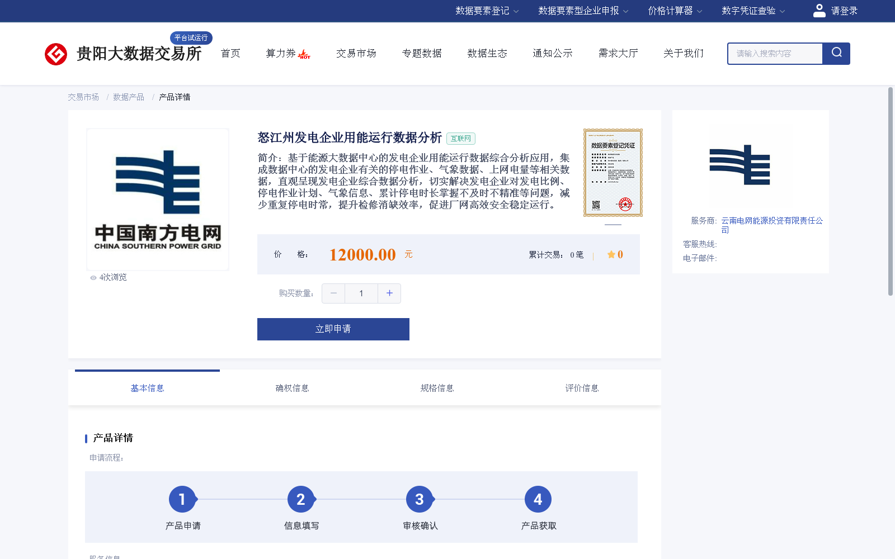This screenshot has height=559, width=895.
Task: Click the 产品详情 section heading
Action: click(113, 438)
